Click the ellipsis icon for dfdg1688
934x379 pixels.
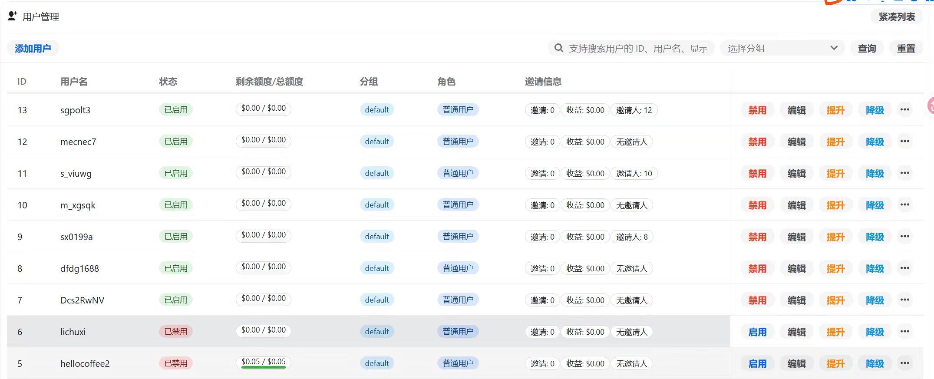click(x=904, y=268)
